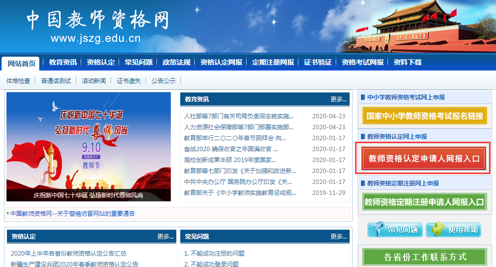Show more 常见问题 via 更多 link

pos(338,237)
